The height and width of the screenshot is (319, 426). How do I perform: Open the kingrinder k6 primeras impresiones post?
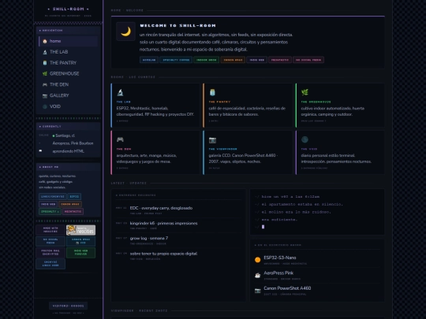pyautogui.click(x=163, y=223)
